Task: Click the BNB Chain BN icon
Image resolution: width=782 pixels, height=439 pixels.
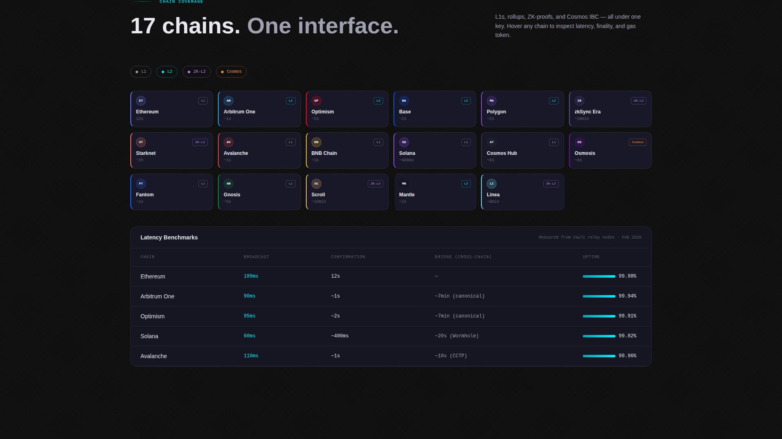Action: coord(316,142)
